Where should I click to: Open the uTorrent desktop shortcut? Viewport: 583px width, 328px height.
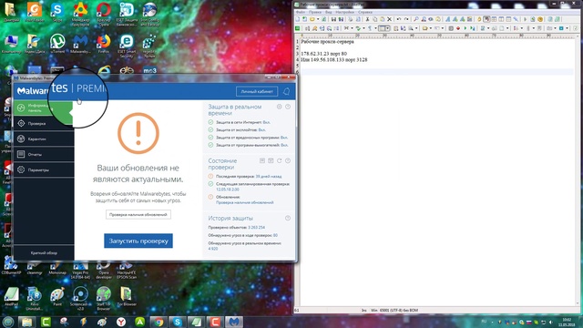click(x=57, y=44)
